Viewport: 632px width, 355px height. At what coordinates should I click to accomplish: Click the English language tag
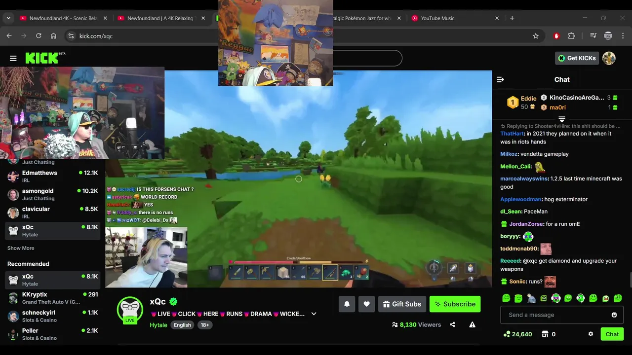click(x=182, y=325)
